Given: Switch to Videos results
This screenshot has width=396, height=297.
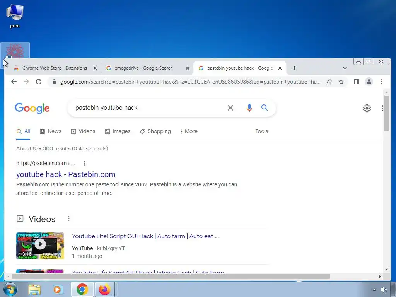Looking at the screenshot, I should tap(83, 131).
